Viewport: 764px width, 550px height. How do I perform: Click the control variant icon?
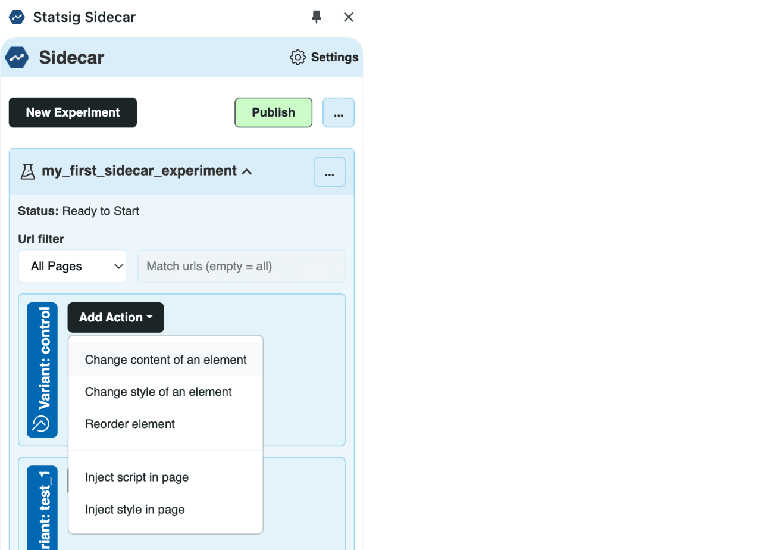coord(41,423)
